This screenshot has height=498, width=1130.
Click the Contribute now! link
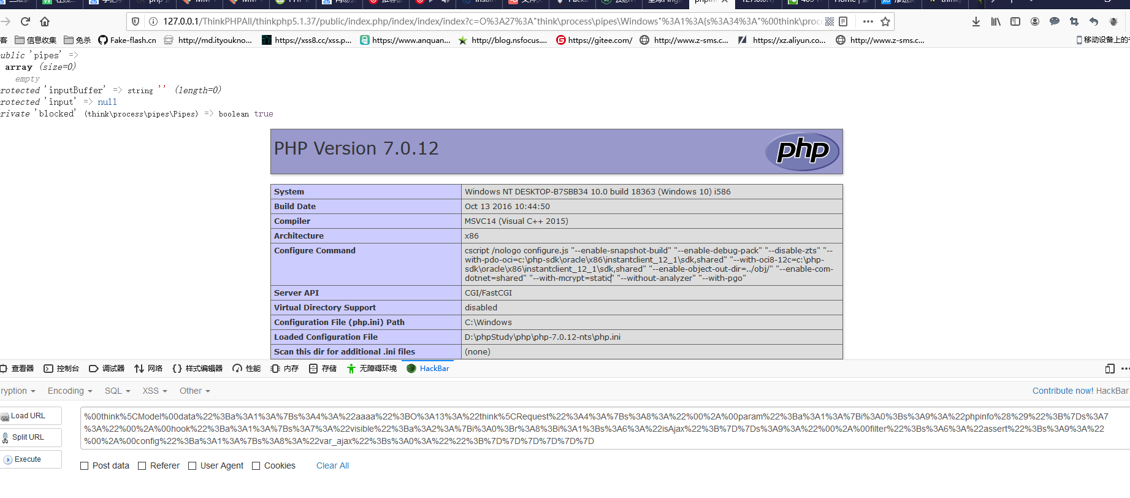point(1063,391)
